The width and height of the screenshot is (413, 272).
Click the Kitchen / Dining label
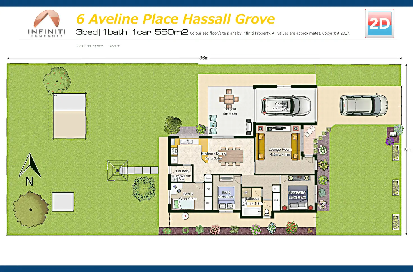(x=214, y=154)
